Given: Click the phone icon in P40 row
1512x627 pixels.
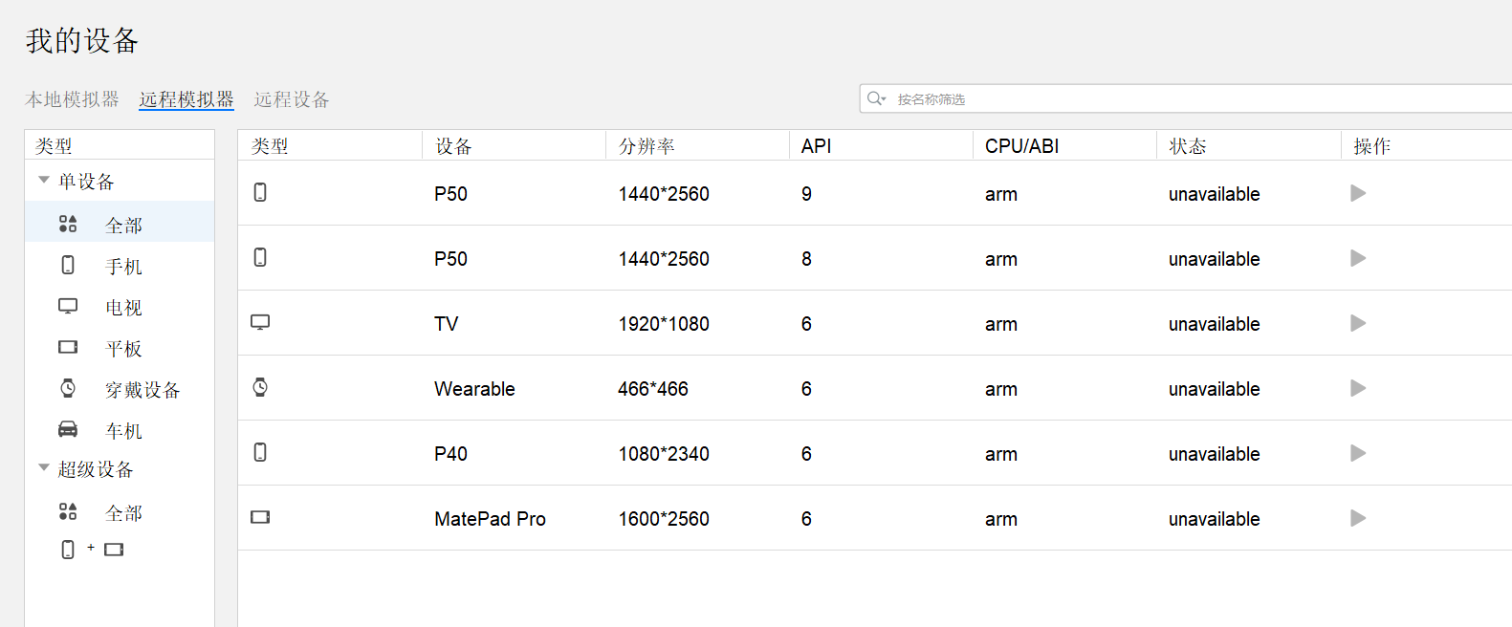Looking at the screenshot, I should click(x=260, y=452).
